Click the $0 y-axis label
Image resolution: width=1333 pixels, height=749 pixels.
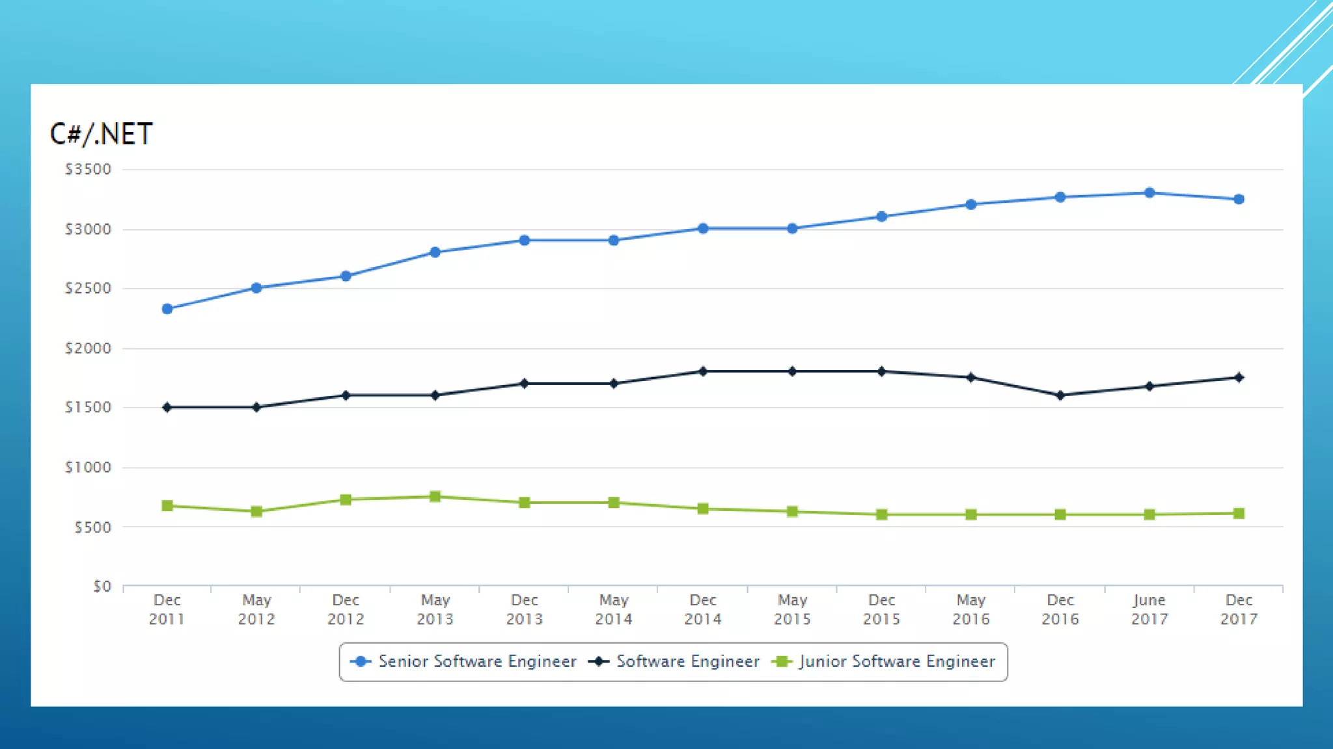(102, 586)
